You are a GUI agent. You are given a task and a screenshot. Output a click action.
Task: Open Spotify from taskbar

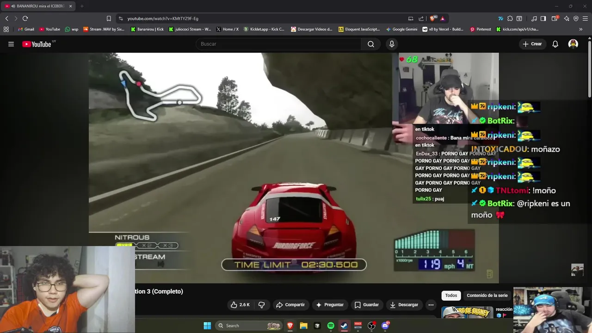(331, 326)
